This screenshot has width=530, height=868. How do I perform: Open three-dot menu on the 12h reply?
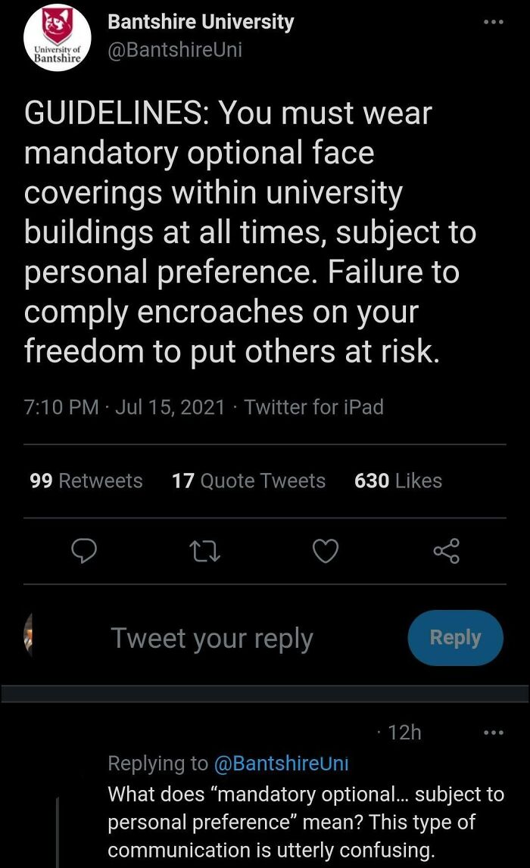[494, 733]
